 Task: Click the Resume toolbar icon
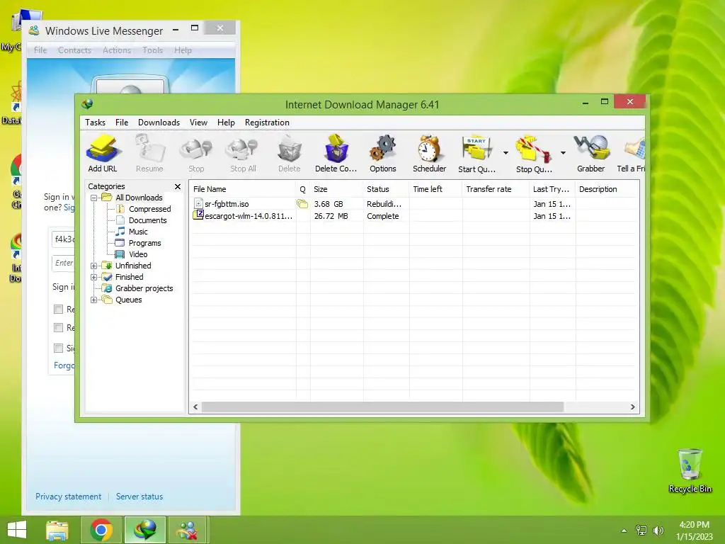pos(149,153)
